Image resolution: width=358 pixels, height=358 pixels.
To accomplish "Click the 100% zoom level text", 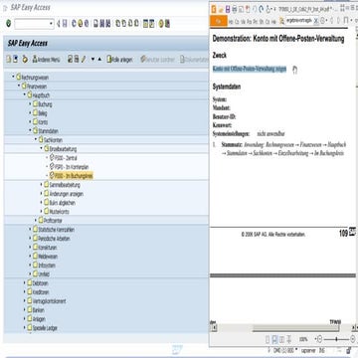I will pos(303,339).
